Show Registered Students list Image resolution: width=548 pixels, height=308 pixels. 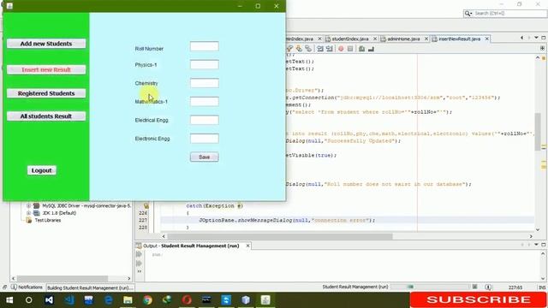pyautogui.click(x=46, y=93)
